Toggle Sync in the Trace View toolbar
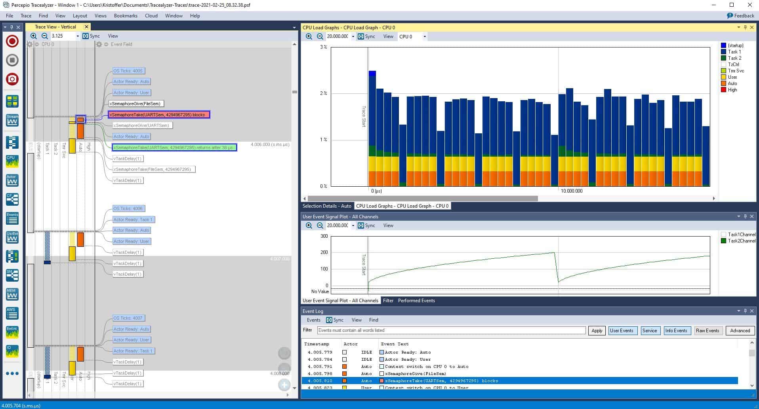Screen dimensions: 759x409 92,36
